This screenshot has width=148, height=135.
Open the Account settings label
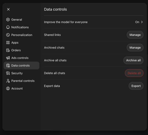click(x=17, y=88)
